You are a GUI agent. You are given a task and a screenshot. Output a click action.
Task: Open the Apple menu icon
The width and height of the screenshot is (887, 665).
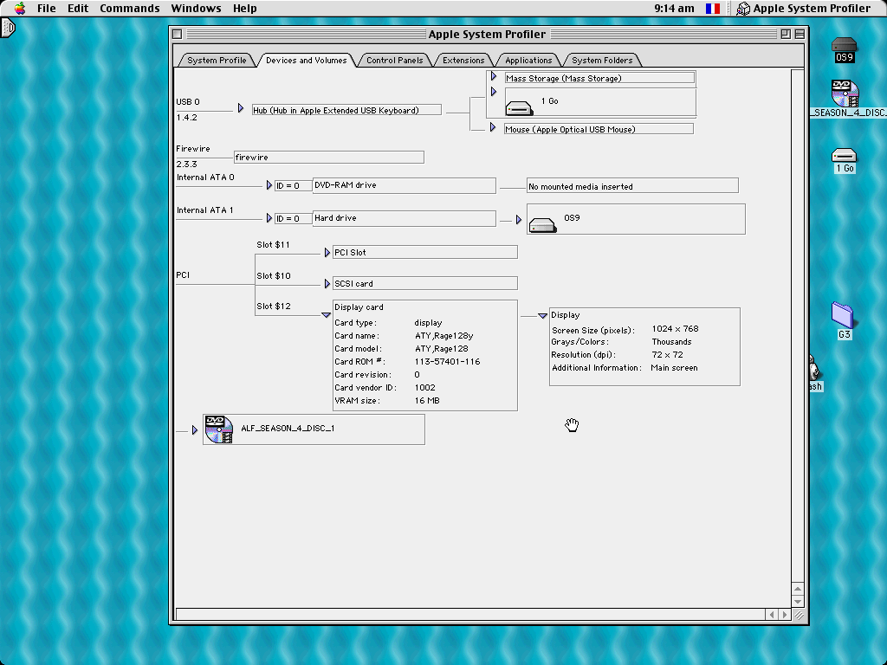(x=20, y=8)
